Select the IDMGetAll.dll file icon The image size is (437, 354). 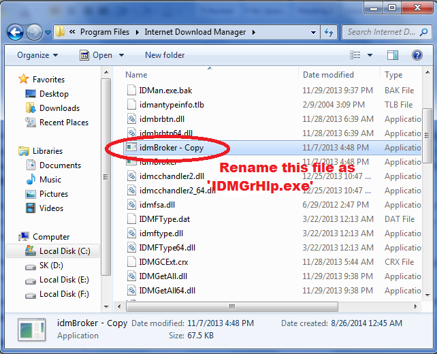[x=131, y=276]
